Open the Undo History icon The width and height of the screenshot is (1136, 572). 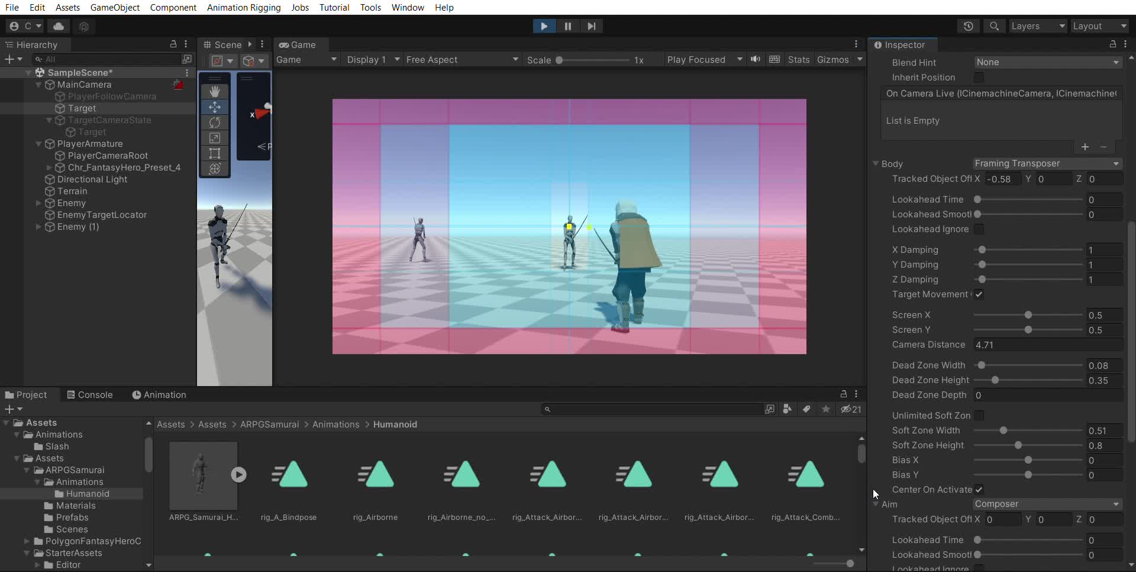tap(968, 26)
